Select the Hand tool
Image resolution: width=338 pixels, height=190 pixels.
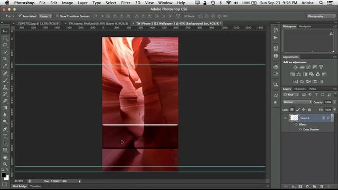[5, 157]
